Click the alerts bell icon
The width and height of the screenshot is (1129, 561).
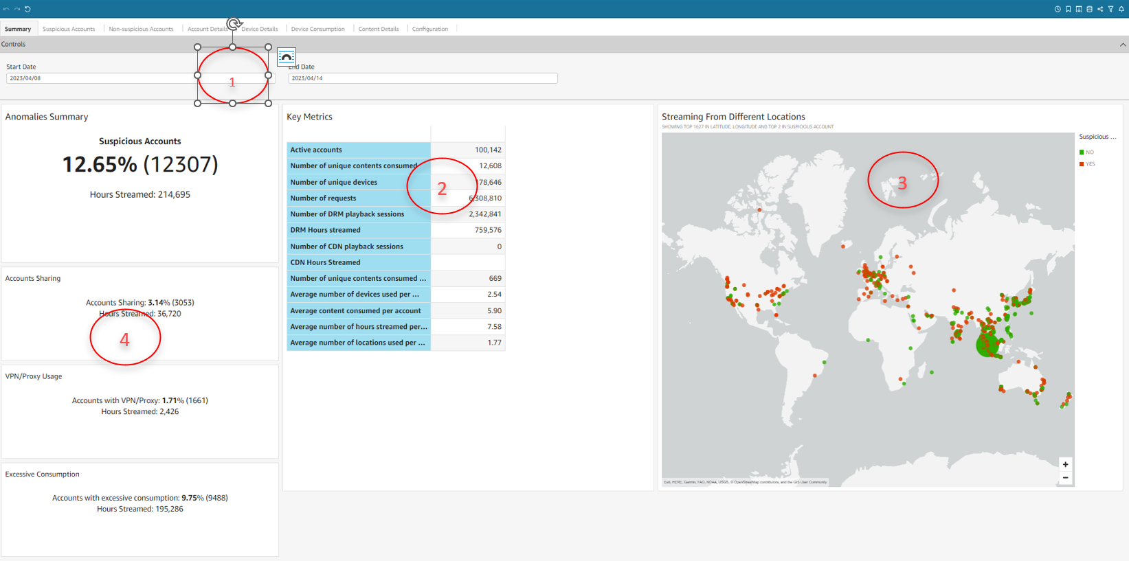coord(1121,9)
